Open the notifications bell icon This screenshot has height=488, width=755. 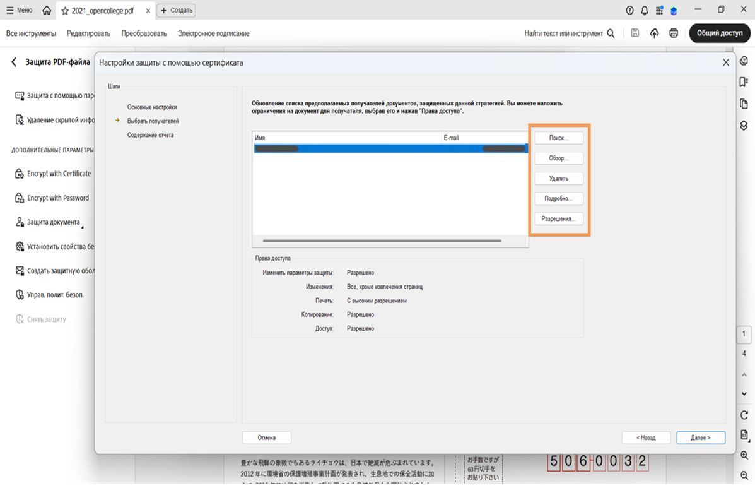644,10
